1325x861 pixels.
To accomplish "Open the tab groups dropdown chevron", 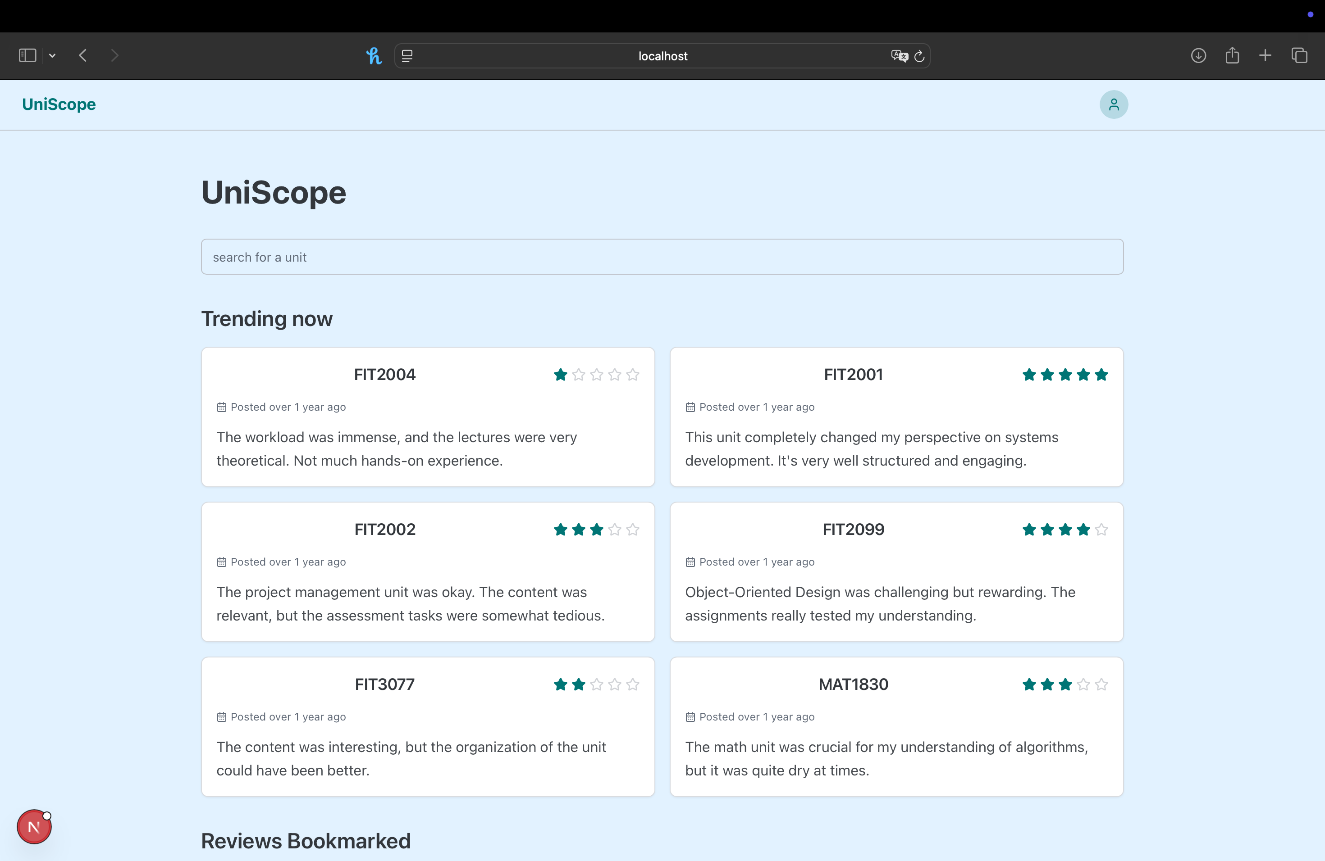I will (52, 55).
